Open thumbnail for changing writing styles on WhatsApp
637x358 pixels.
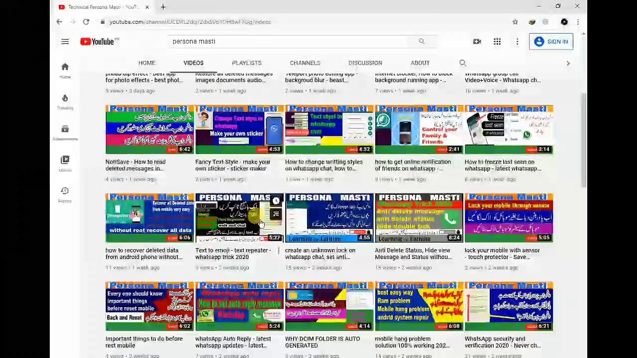tap(329, 129)
